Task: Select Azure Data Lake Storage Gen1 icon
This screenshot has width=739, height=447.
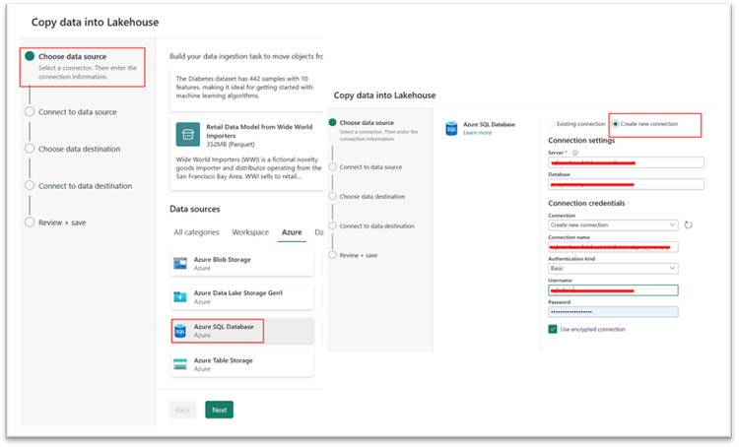Action: (180, 297)
